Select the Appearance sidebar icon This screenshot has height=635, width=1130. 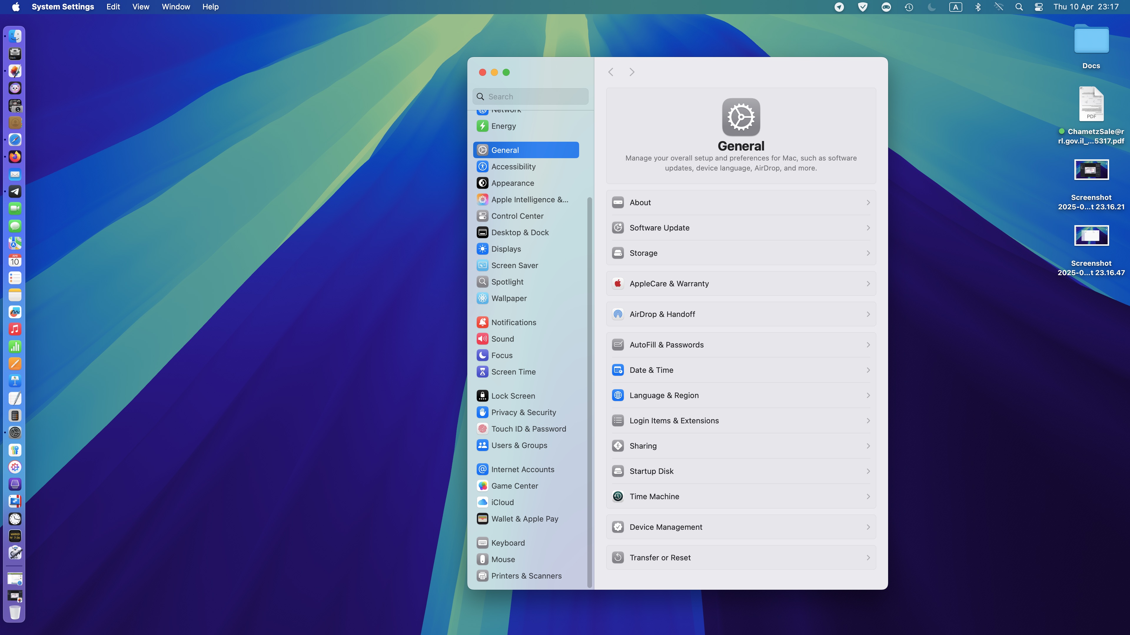coord(482,183)
